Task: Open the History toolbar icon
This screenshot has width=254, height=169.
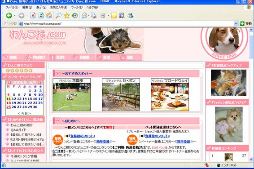Action: click(x=74, y=16)
